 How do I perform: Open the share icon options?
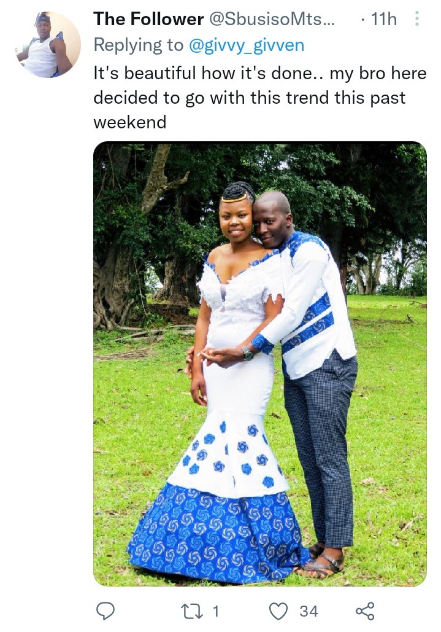(365, 611)
